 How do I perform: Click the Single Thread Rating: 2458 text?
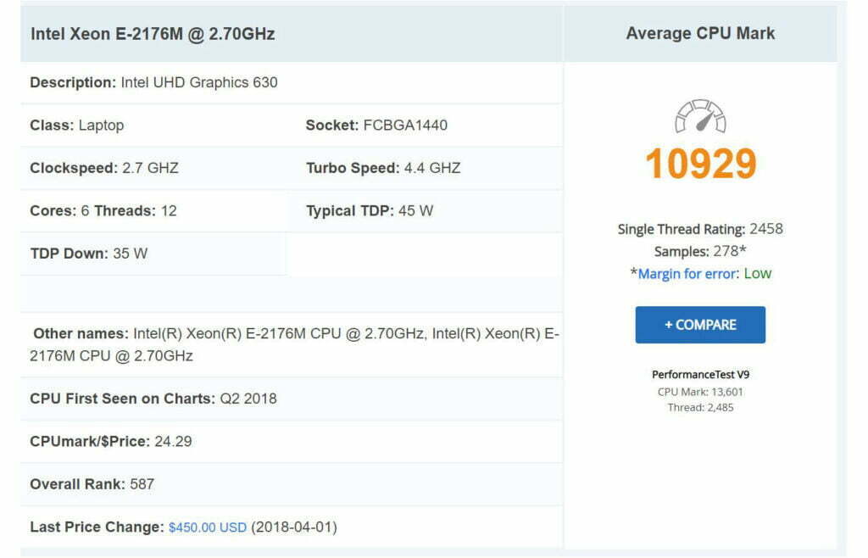[700, 229]
